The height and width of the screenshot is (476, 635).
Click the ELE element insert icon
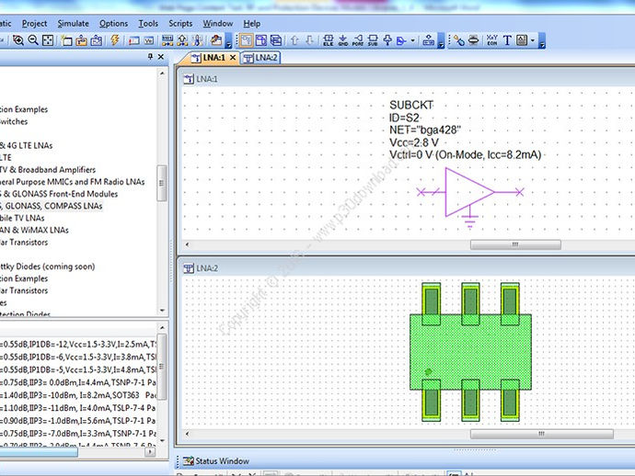coord(329,40)
